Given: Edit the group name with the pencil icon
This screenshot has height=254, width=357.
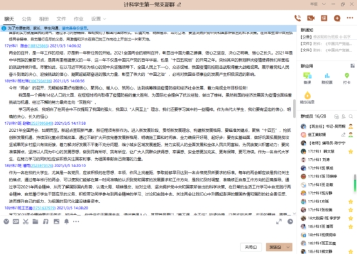Looking at the screenshot, I should tap(179, 5).
